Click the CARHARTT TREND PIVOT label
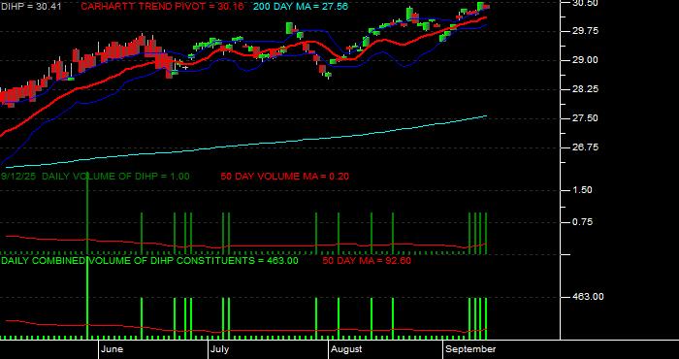 point(162,7)
